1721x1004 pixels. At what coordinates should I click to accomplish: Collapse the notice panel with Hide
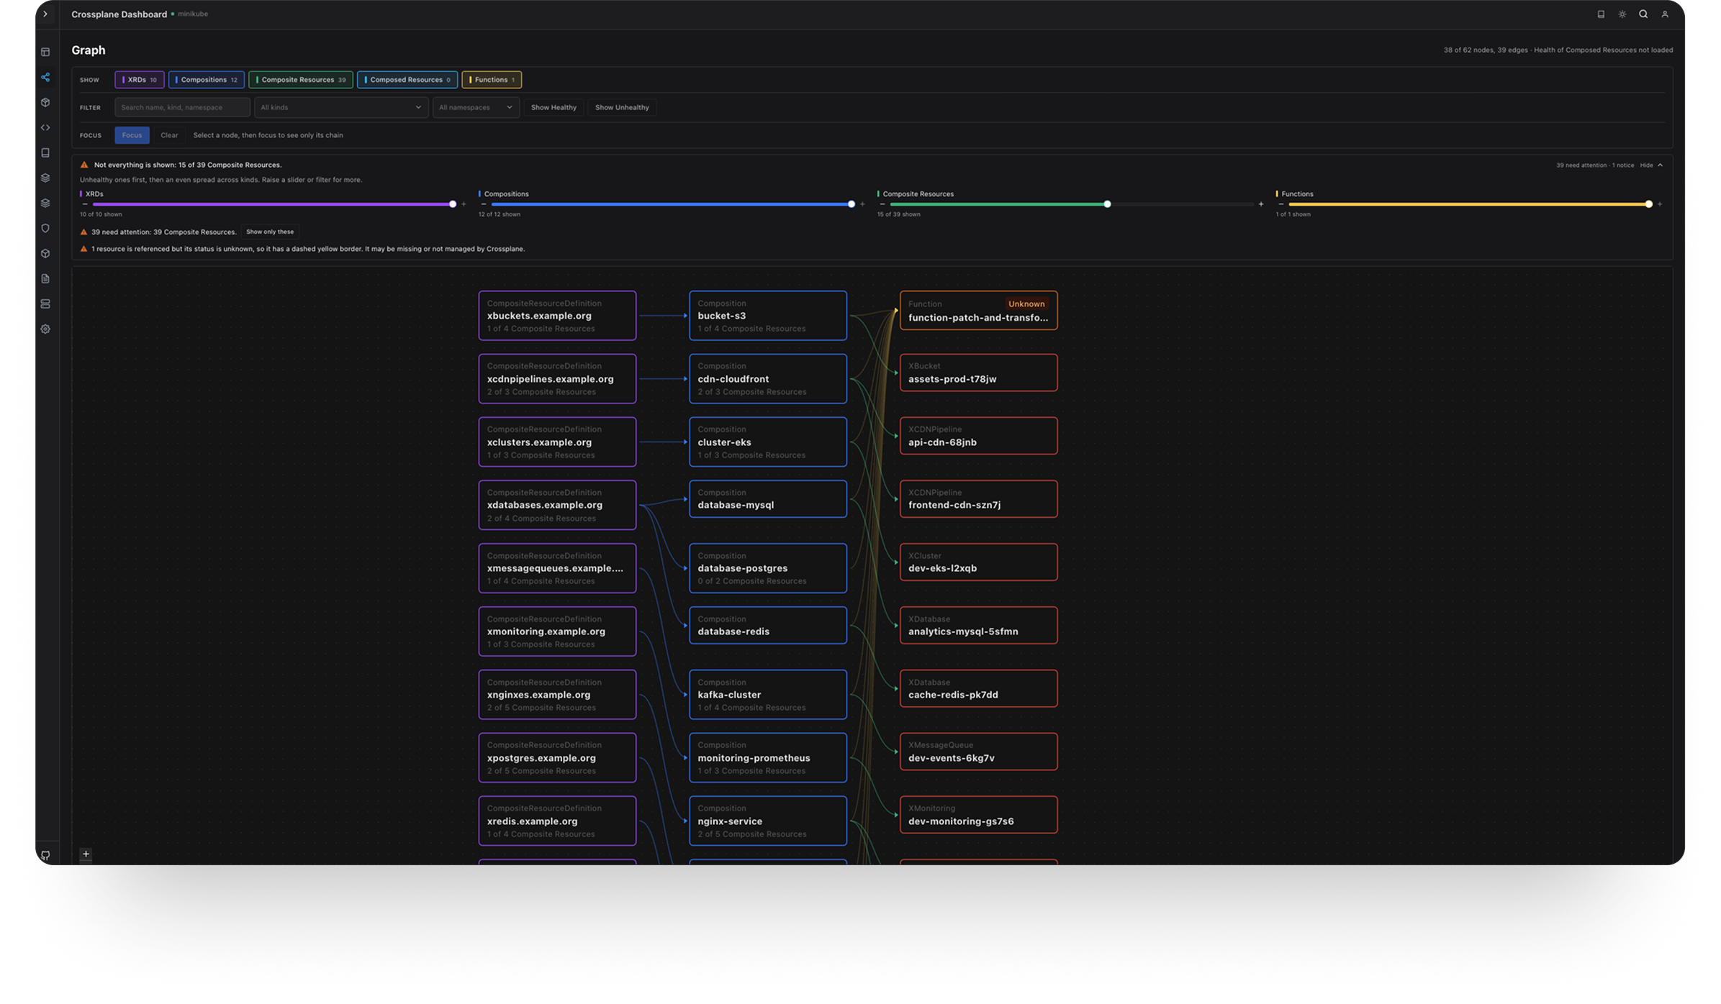click(1651, 165)
